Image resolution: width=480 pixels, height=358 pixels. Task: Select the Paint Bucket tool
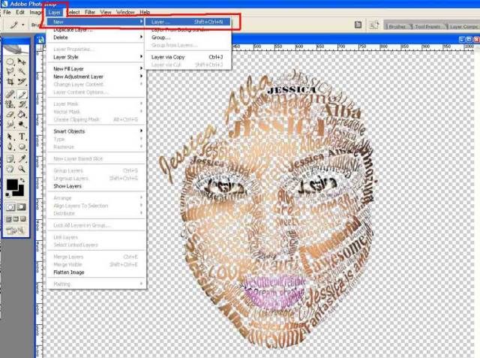coord(22,114)
